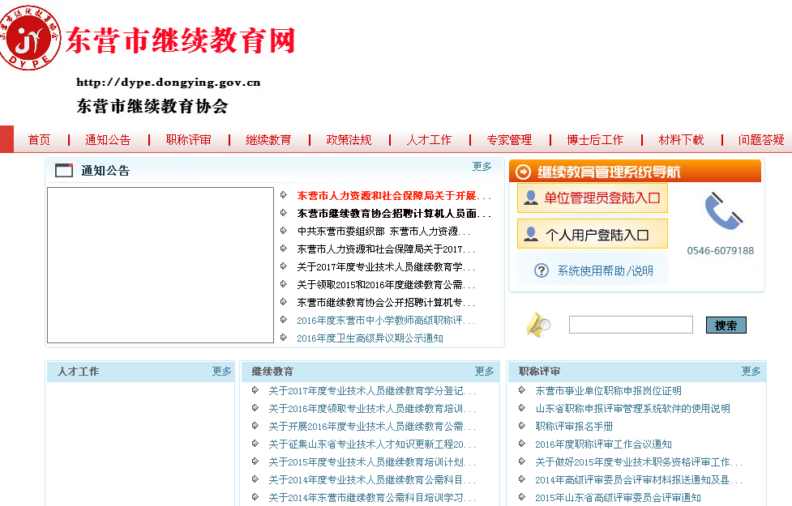Click the DYPE site logo
This screenshot has height=506, width=792.
click(x=31, y=37)
